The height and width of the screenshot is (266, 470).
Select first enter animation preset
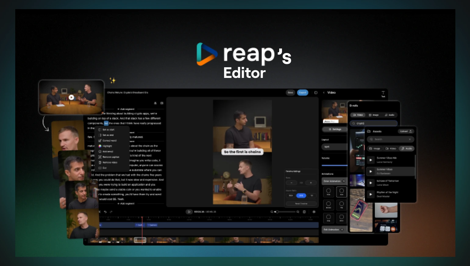(x=329, y=192)
